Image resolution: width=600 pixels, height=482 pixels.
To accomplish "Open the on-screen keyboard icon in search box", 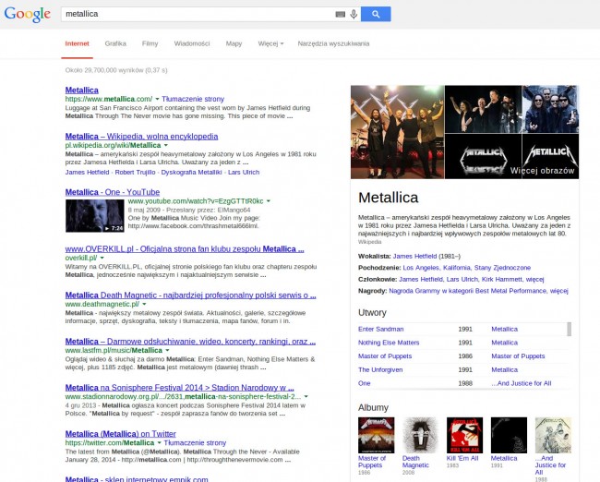I will pos(341,14).
